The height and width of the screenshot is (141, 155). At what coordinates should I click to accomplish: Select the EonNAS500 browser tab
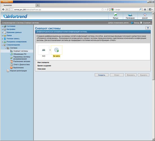pyautogui.click(x=18, y=5)
